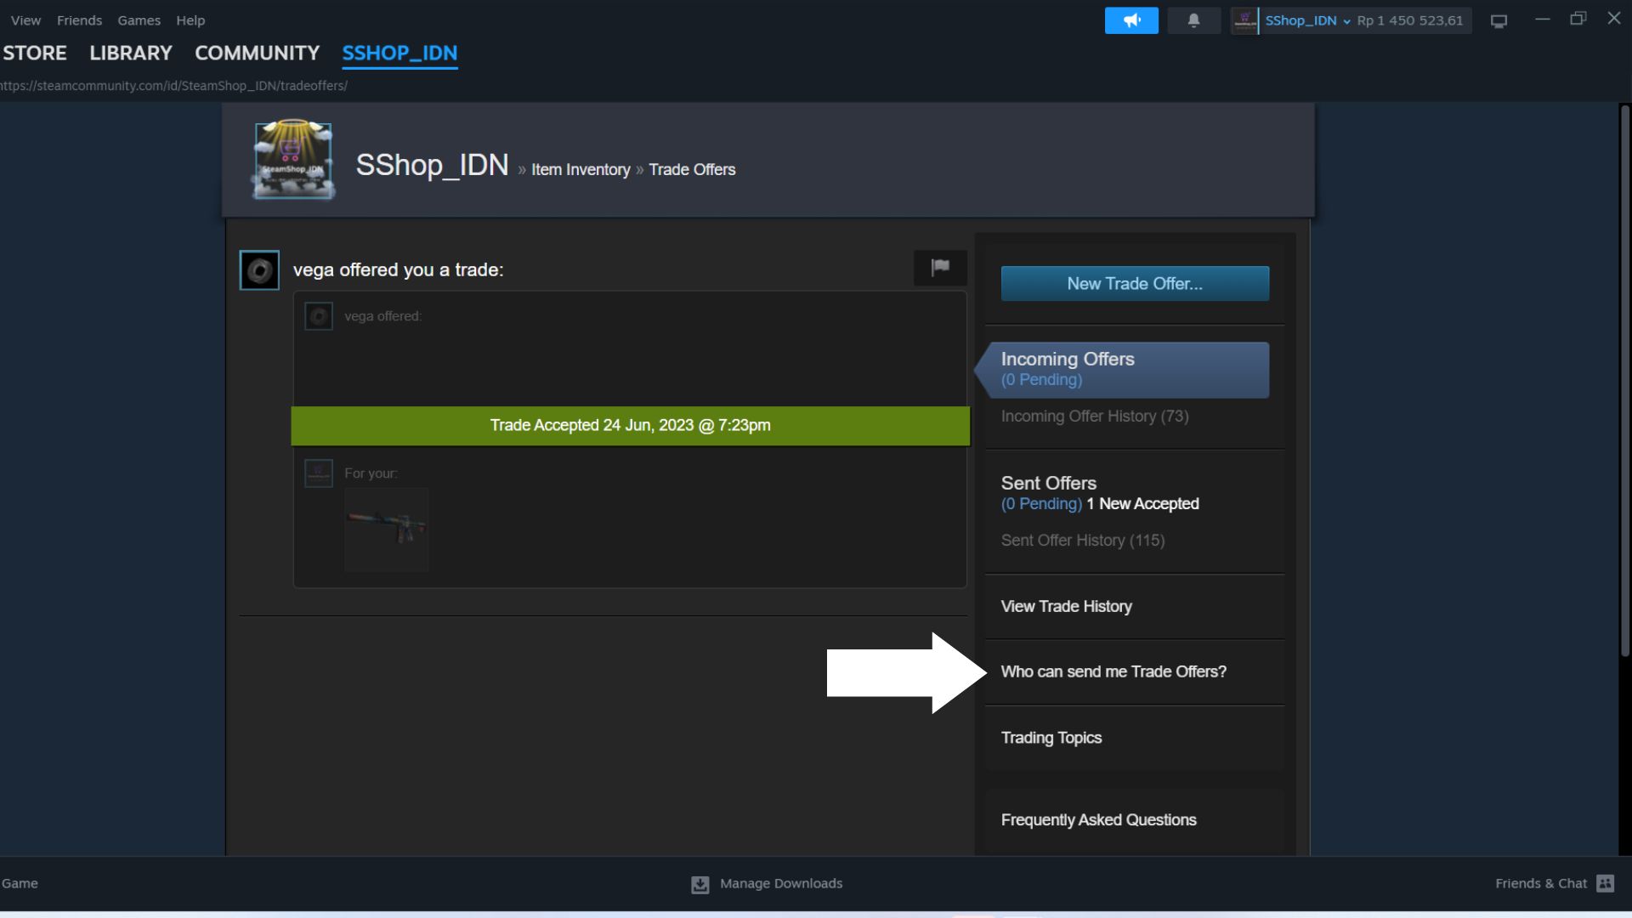Click the report flag icon on trade
Screen dimensions: 1632x918
(x=940, y=268)
